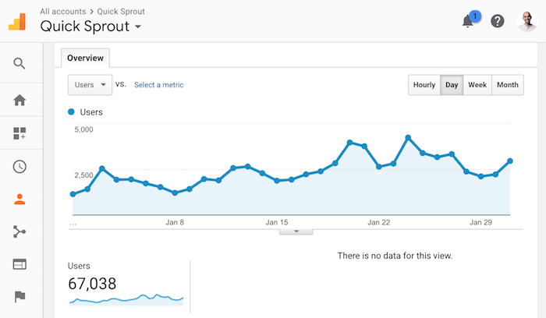
Task: Click 'There is no data for this view.'
Action: [x=395, y=256]
